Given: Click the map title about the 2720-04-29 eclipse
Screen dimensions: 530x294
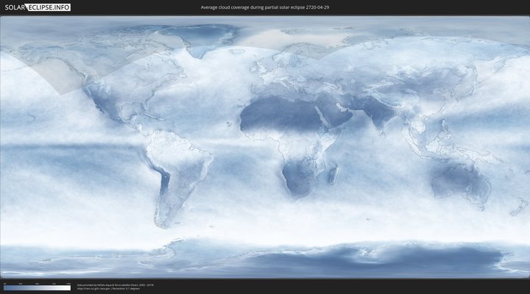Looking at the screenshot, I should [x=264, y=7].
